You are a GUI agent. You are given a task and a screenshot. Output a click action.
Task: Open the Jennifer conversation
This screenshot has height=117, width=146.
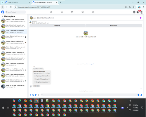coord(14,59)
